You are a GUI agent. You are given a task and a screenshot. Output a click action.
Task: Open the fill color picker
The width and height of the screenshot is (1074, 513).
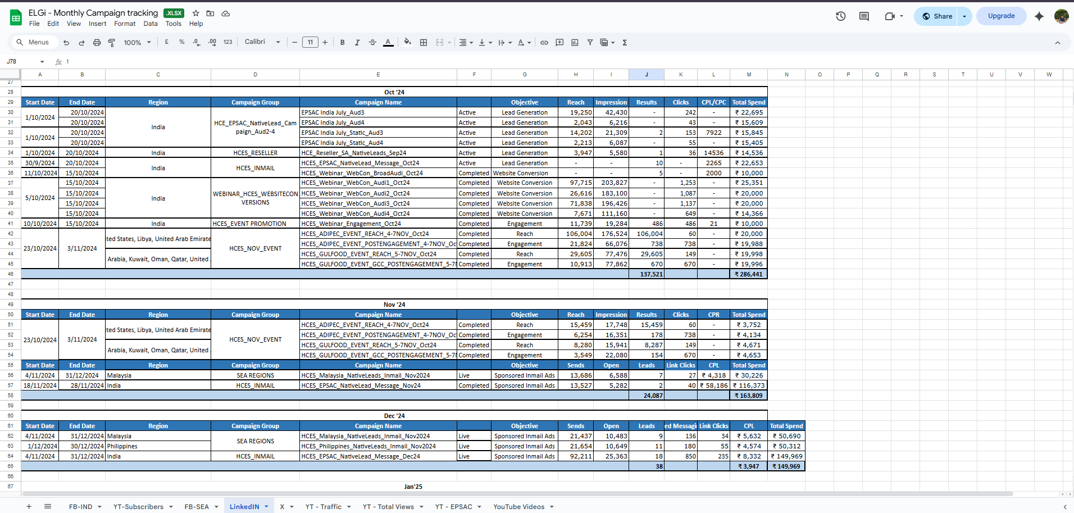click(407, 43)
